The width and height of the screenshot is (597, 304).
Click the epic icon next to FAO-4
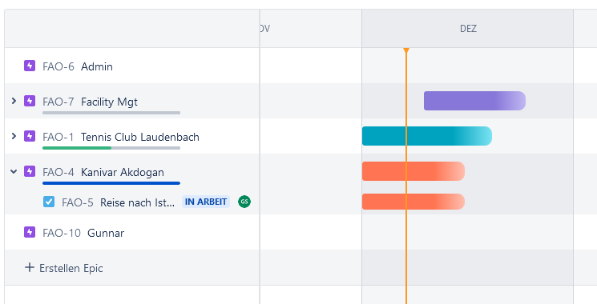coord(30,171)
